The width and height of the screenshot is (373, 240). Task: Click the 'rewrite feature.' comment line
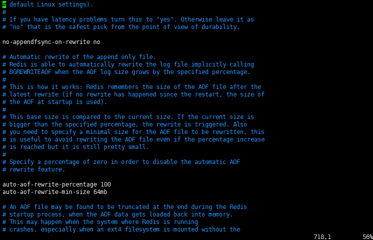coord(34,169)
